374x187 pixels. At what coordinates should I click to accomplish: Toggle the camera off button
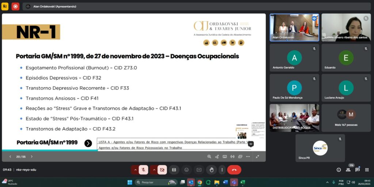162,170
